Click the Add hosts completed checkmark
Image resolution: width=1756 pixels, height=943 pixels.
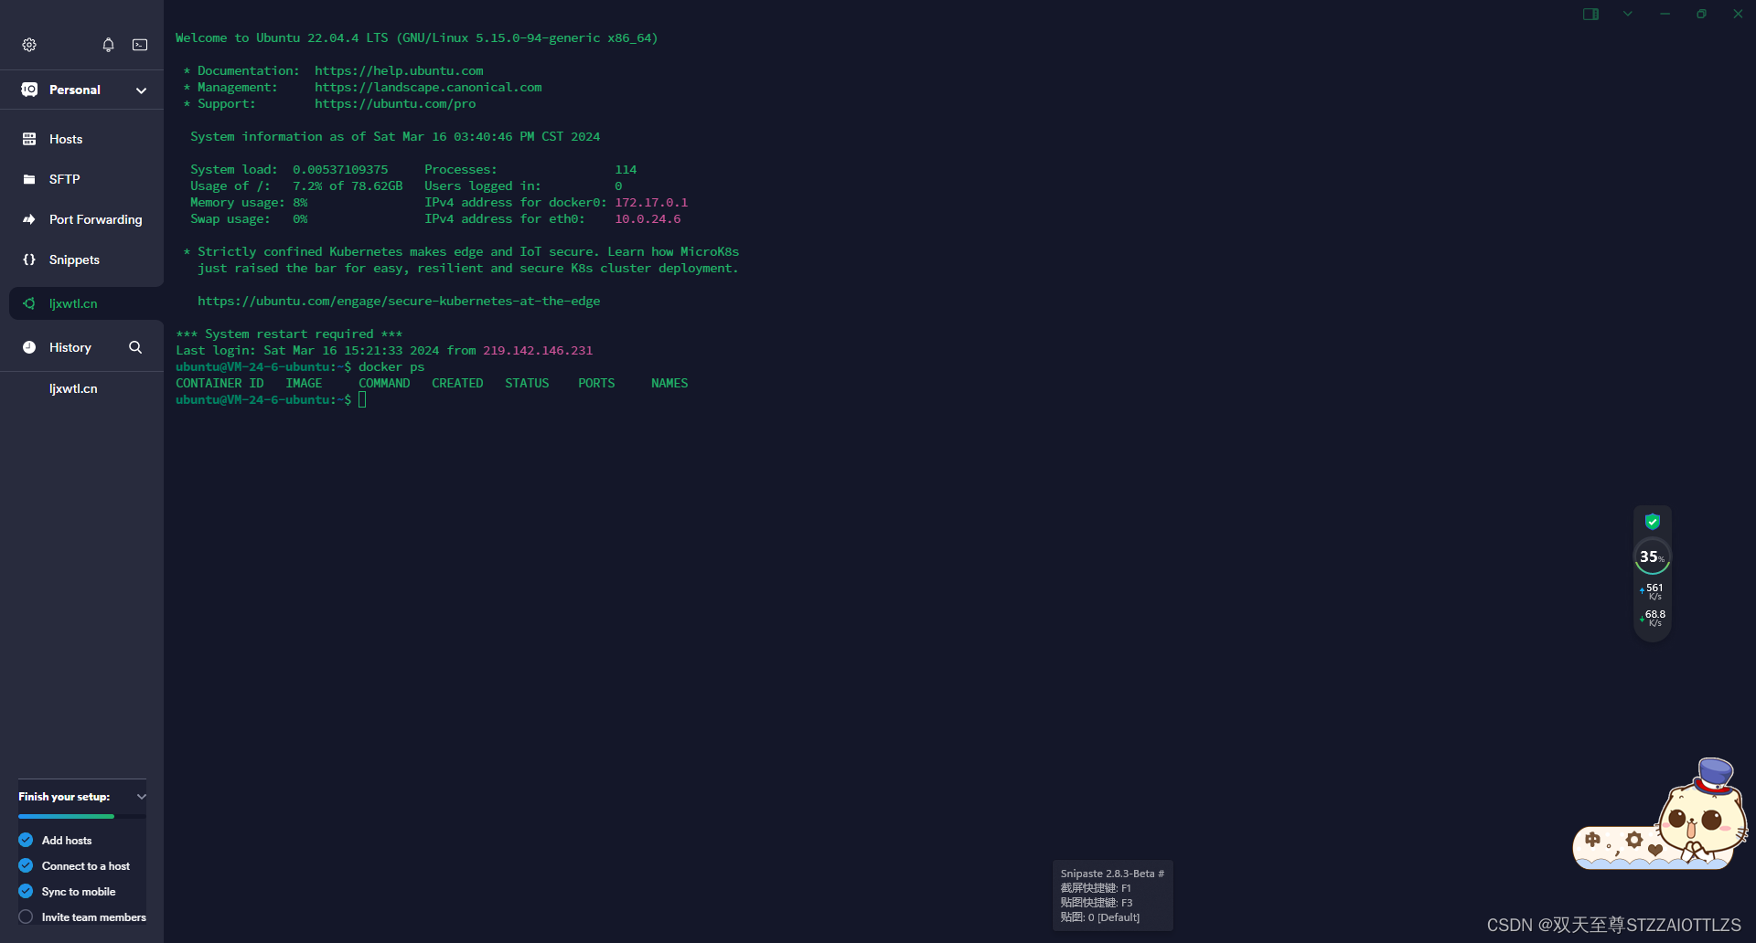click(25, 840)
